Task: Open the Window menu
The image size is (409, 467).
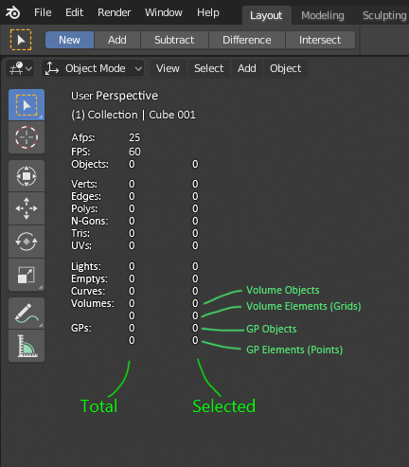Action: click(164, 12)
